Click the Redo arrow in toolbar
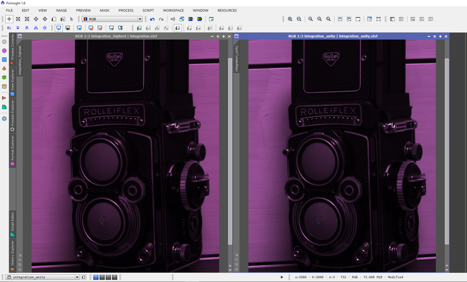The image size is (467, 282). 161,19
